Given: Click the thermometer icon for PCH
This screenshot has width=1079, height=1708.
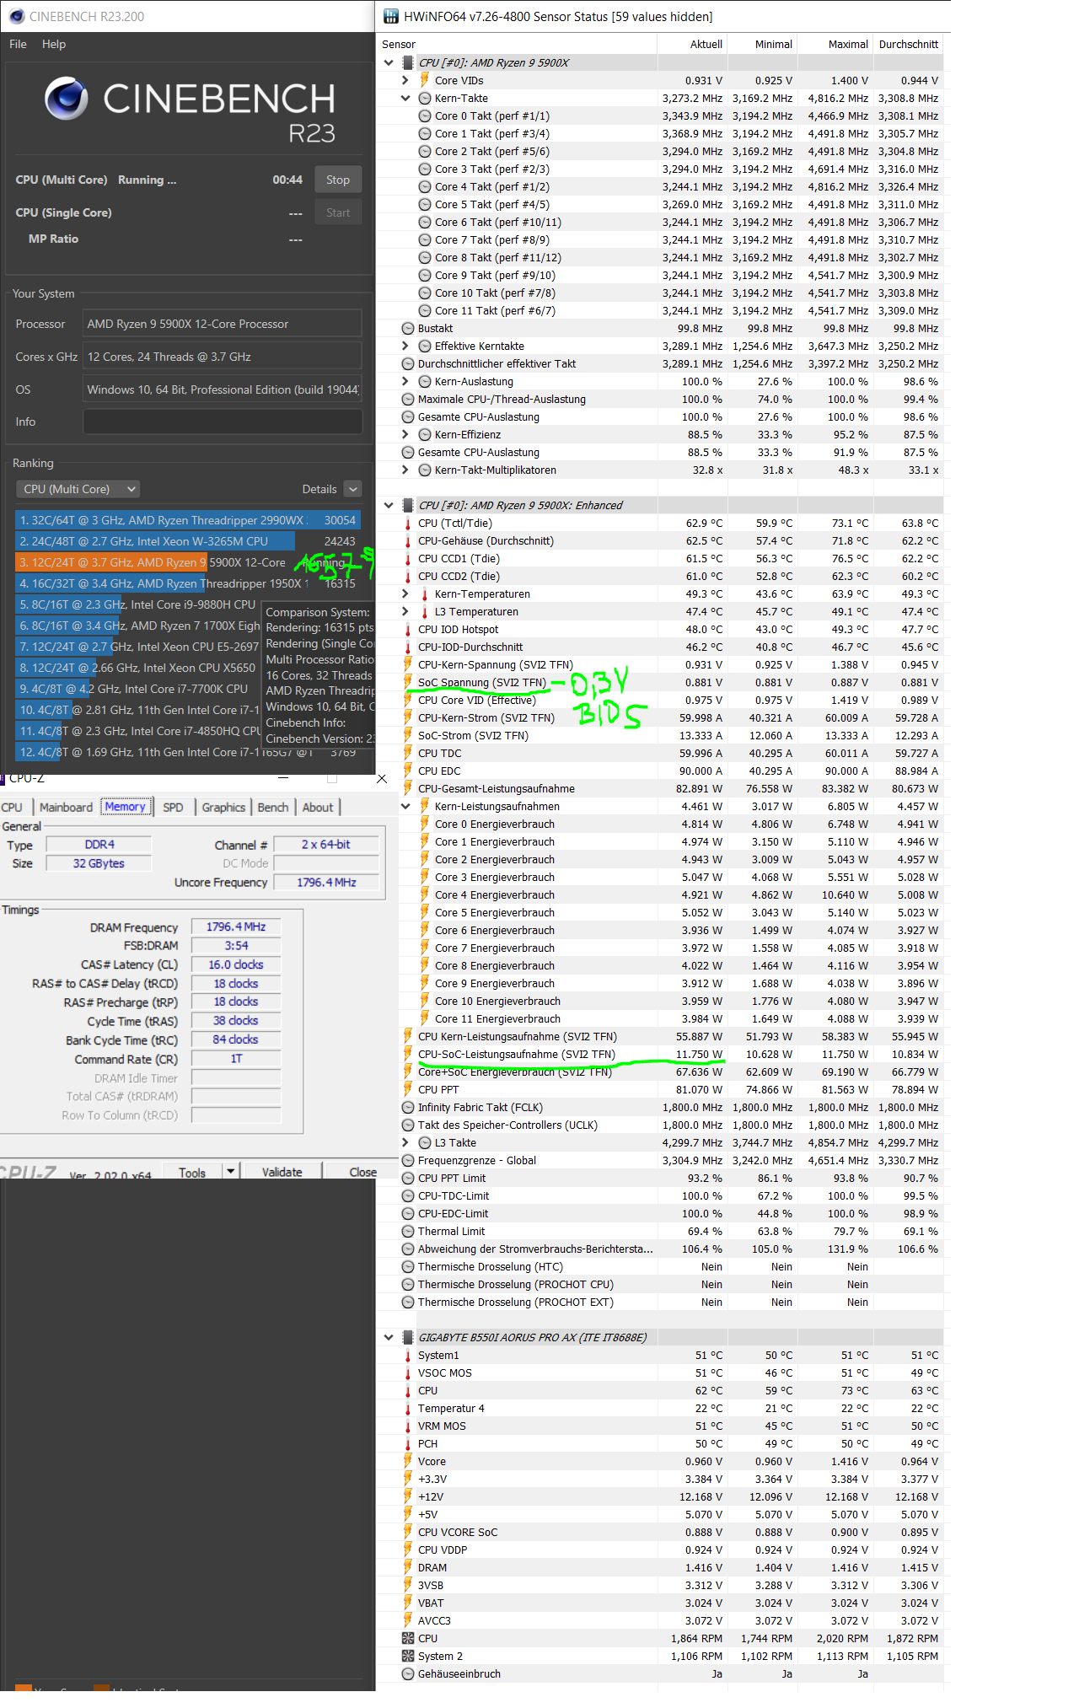Looking at the screenshot, I should [408, 1443].
